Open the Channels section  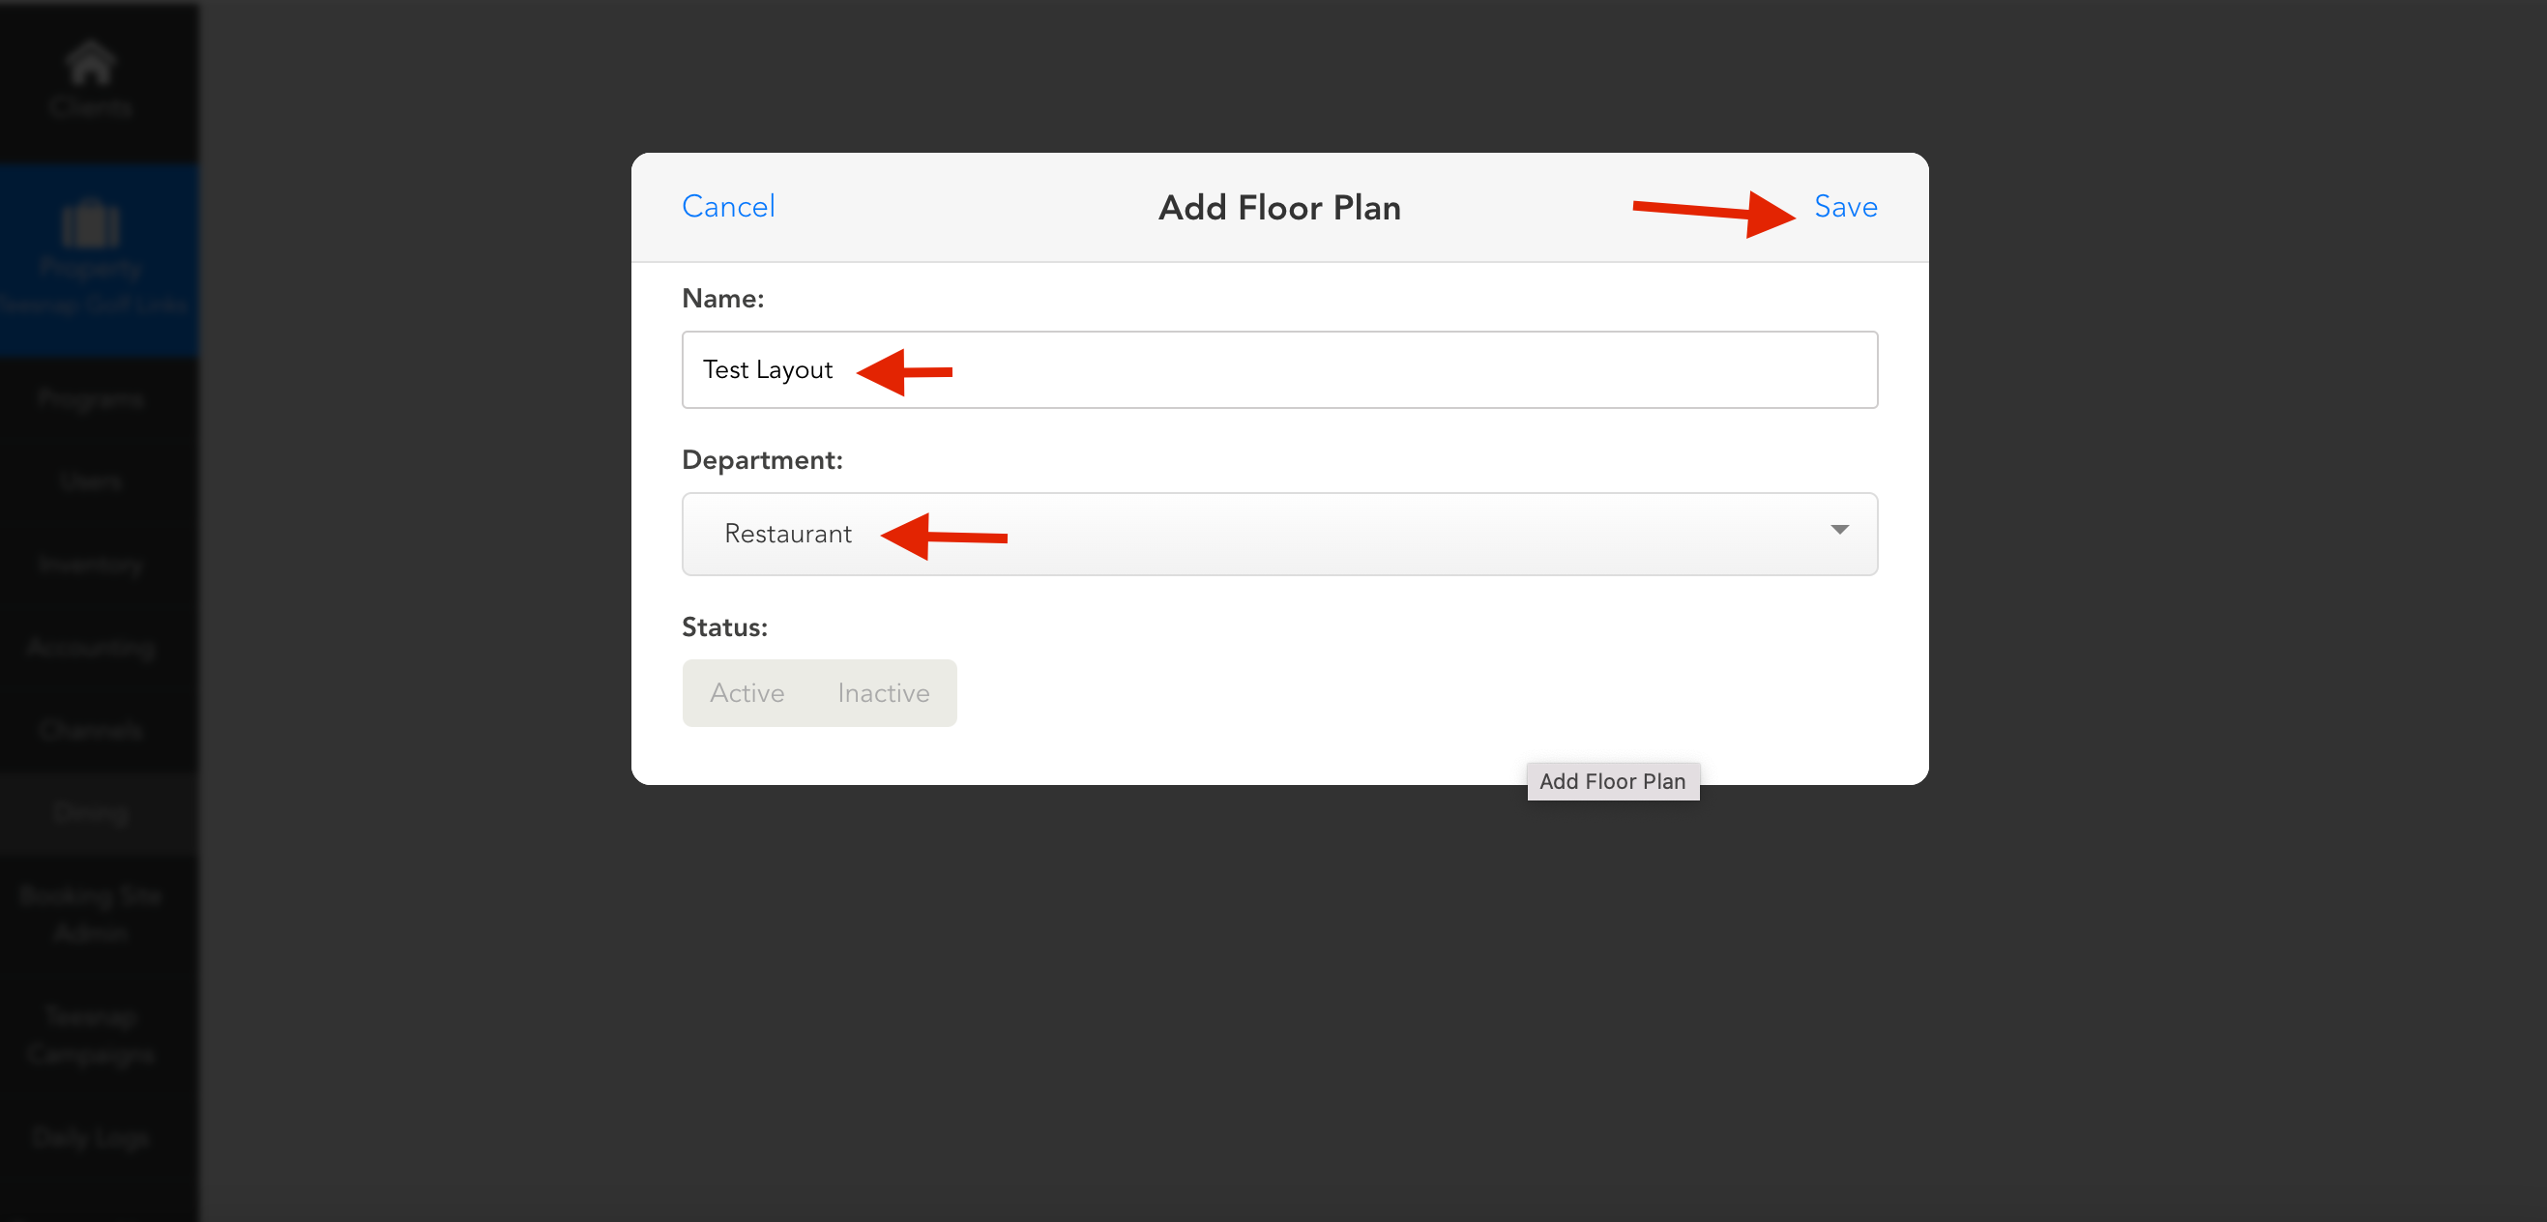click(x=91, y=730)
